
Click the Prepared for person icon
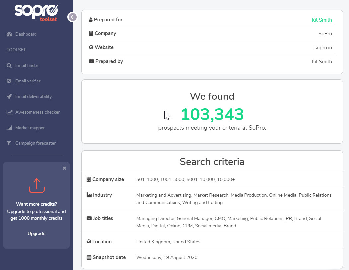(91, 20)
